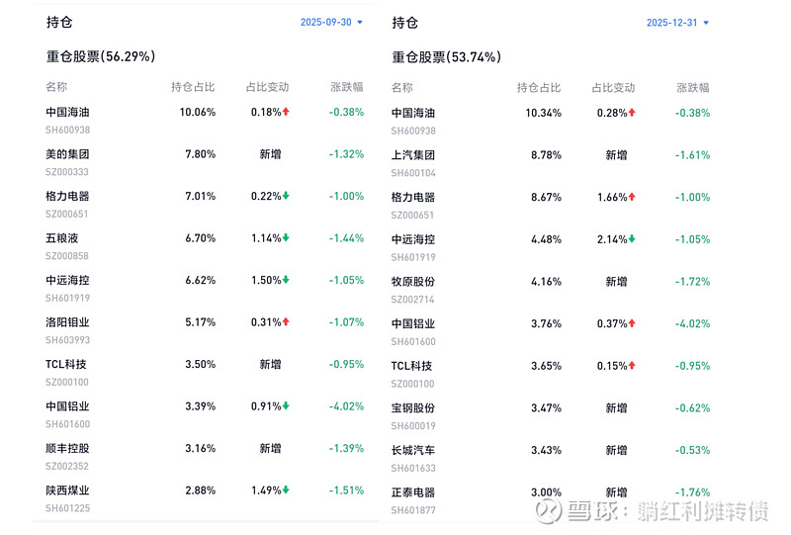
Task: Click the green down arrow beside 2.14%
Action: (x=632, y=239)
